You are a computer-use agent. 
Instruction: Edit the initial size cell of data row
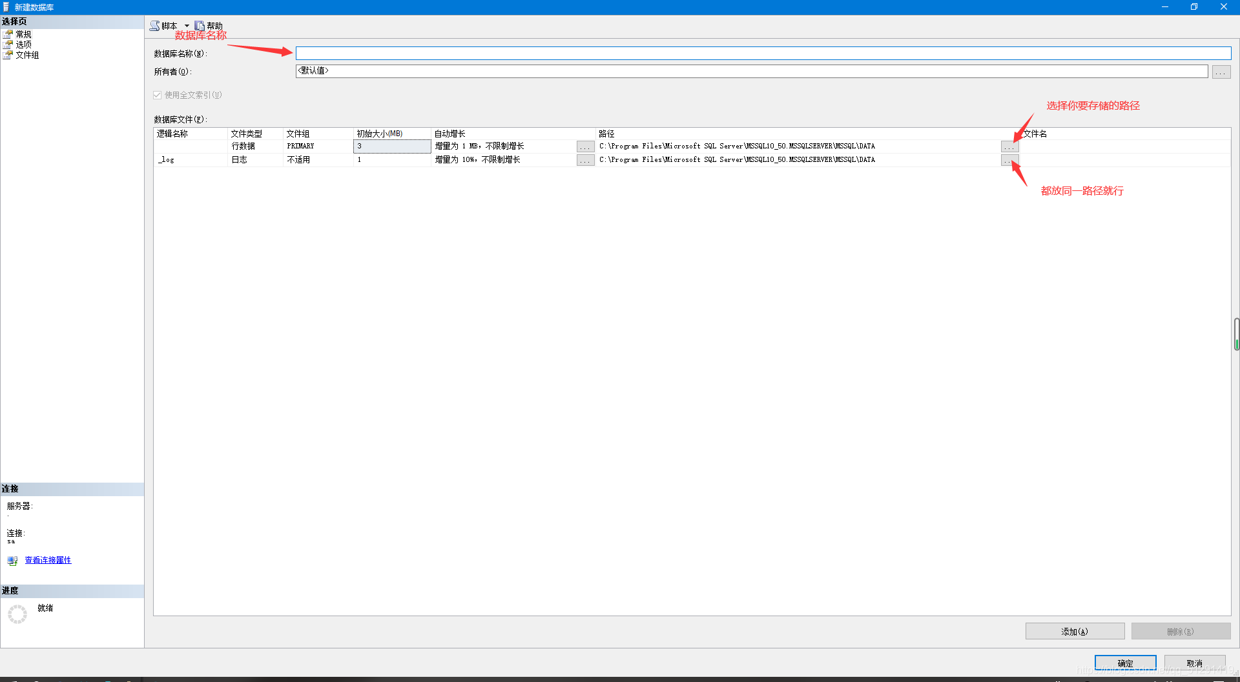click(392, 146)
